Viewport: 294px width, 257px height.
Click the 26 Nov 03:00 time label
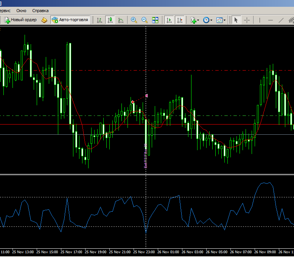(x=192, y=252)
